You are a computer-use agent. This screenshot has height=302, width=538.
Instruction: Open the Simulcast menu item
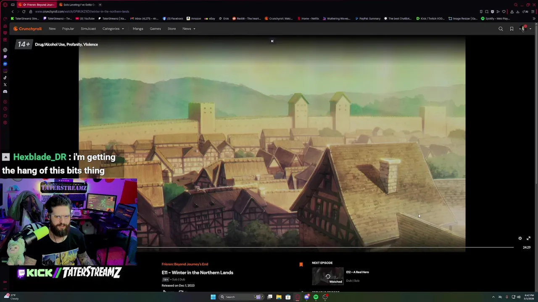coord(88,29)
